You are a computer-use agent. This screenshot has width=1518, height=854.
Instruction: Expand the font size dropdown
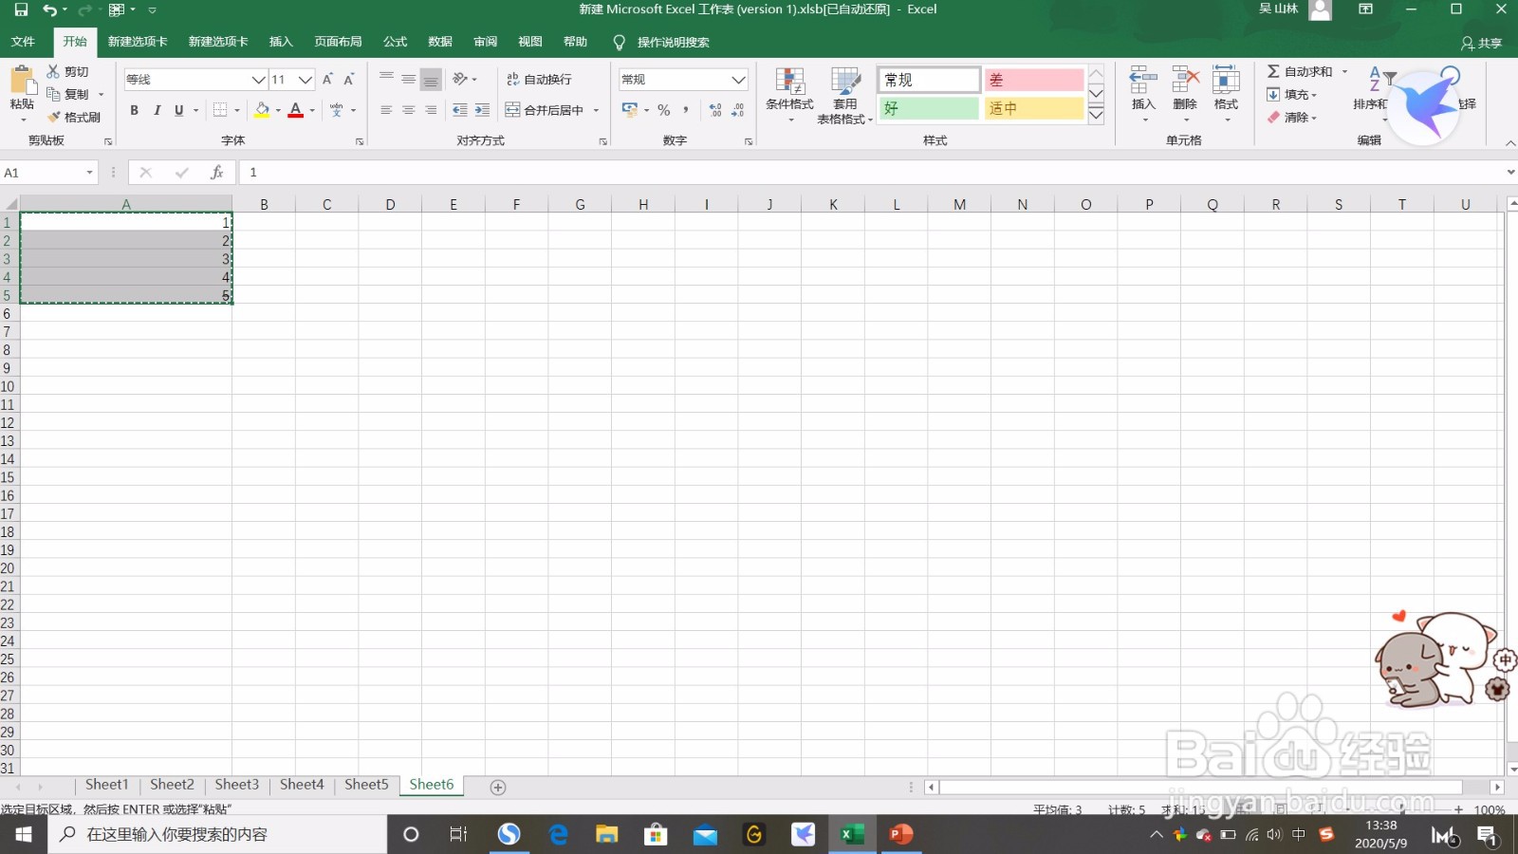pyautogui.click(x=305, y=80)
